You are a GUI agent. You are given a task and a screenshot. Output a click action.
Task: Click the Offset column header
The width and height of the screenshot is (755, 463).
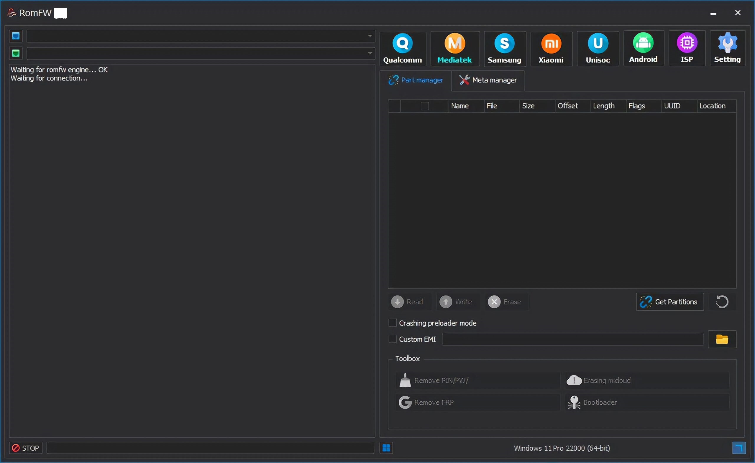(573, 106)
